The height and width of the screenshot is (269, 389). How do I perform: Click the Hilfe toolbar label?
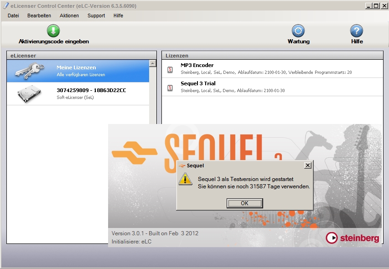tap(357, 41)
